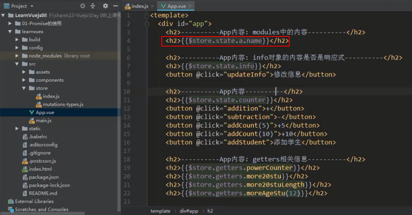412x215 pixels.
Task: Click 'template' in the breadcrumb bar
Action: 160,211
